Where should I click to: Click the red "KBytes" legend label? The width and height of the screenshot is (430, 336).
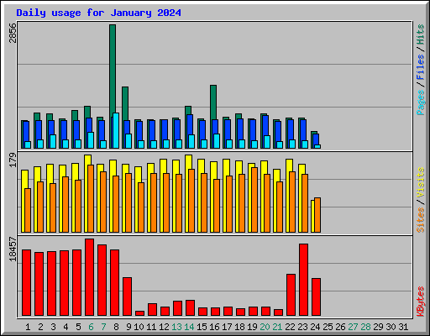(x=421, y=302)
